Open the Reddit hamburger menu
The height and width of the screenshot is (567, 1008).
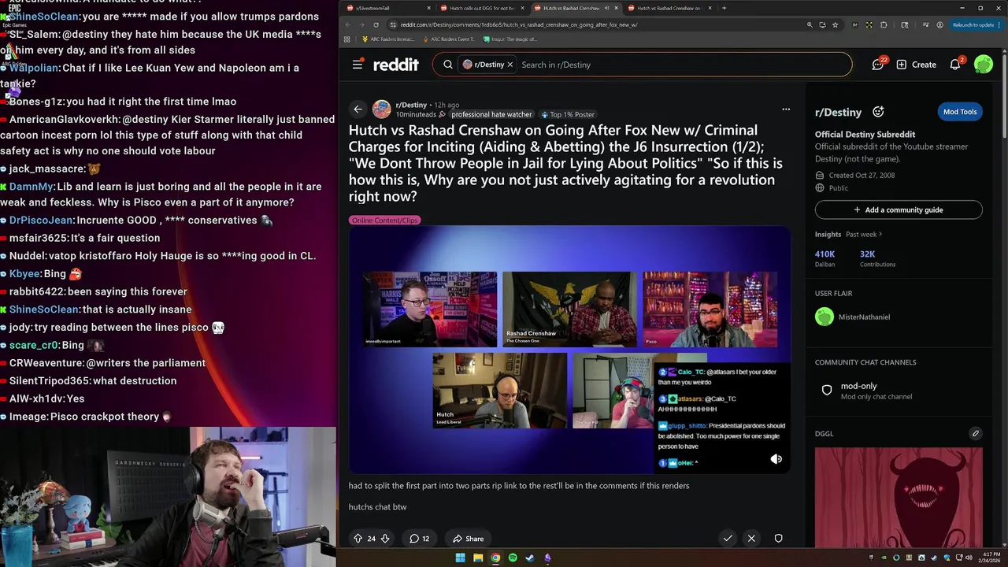pyautogui.click(x=358, y=65)
